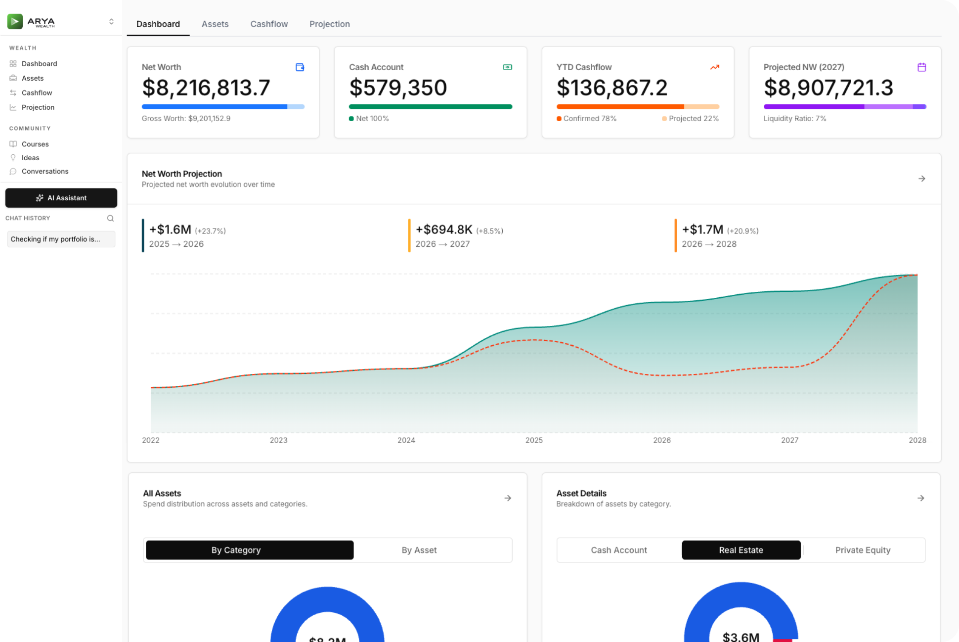Click the cash icon on Cash Account card

click(x=507, y=67)
